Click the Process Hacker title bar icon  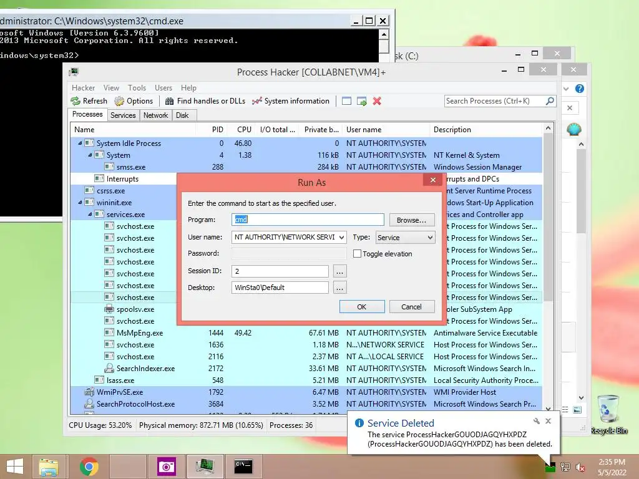coord(74,72)
